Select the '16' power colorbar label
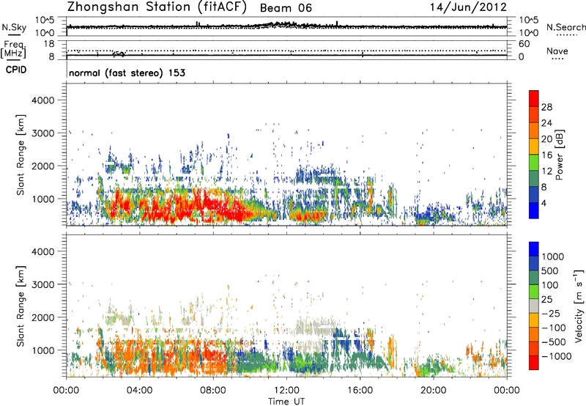Image resolution: width=586 pixels, height=406 pixels. coord(546,155)
